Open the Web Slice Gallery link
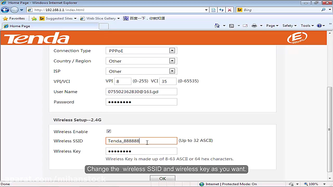 tap(100, 18)
